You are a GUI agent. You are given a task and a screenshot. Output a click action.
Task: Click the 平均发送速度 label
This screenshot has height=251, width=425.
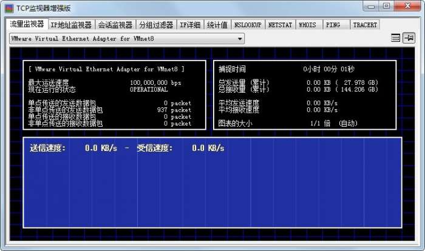(239, 103)
